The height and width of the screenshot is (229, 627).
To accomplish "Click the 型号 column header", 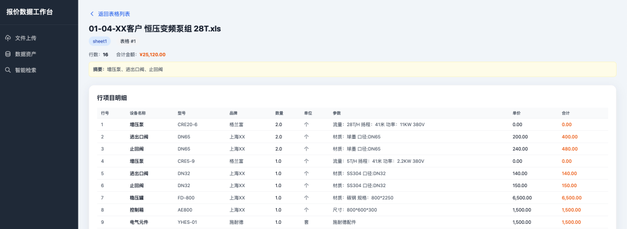I will pyautogui.click(x=182, y=113).
